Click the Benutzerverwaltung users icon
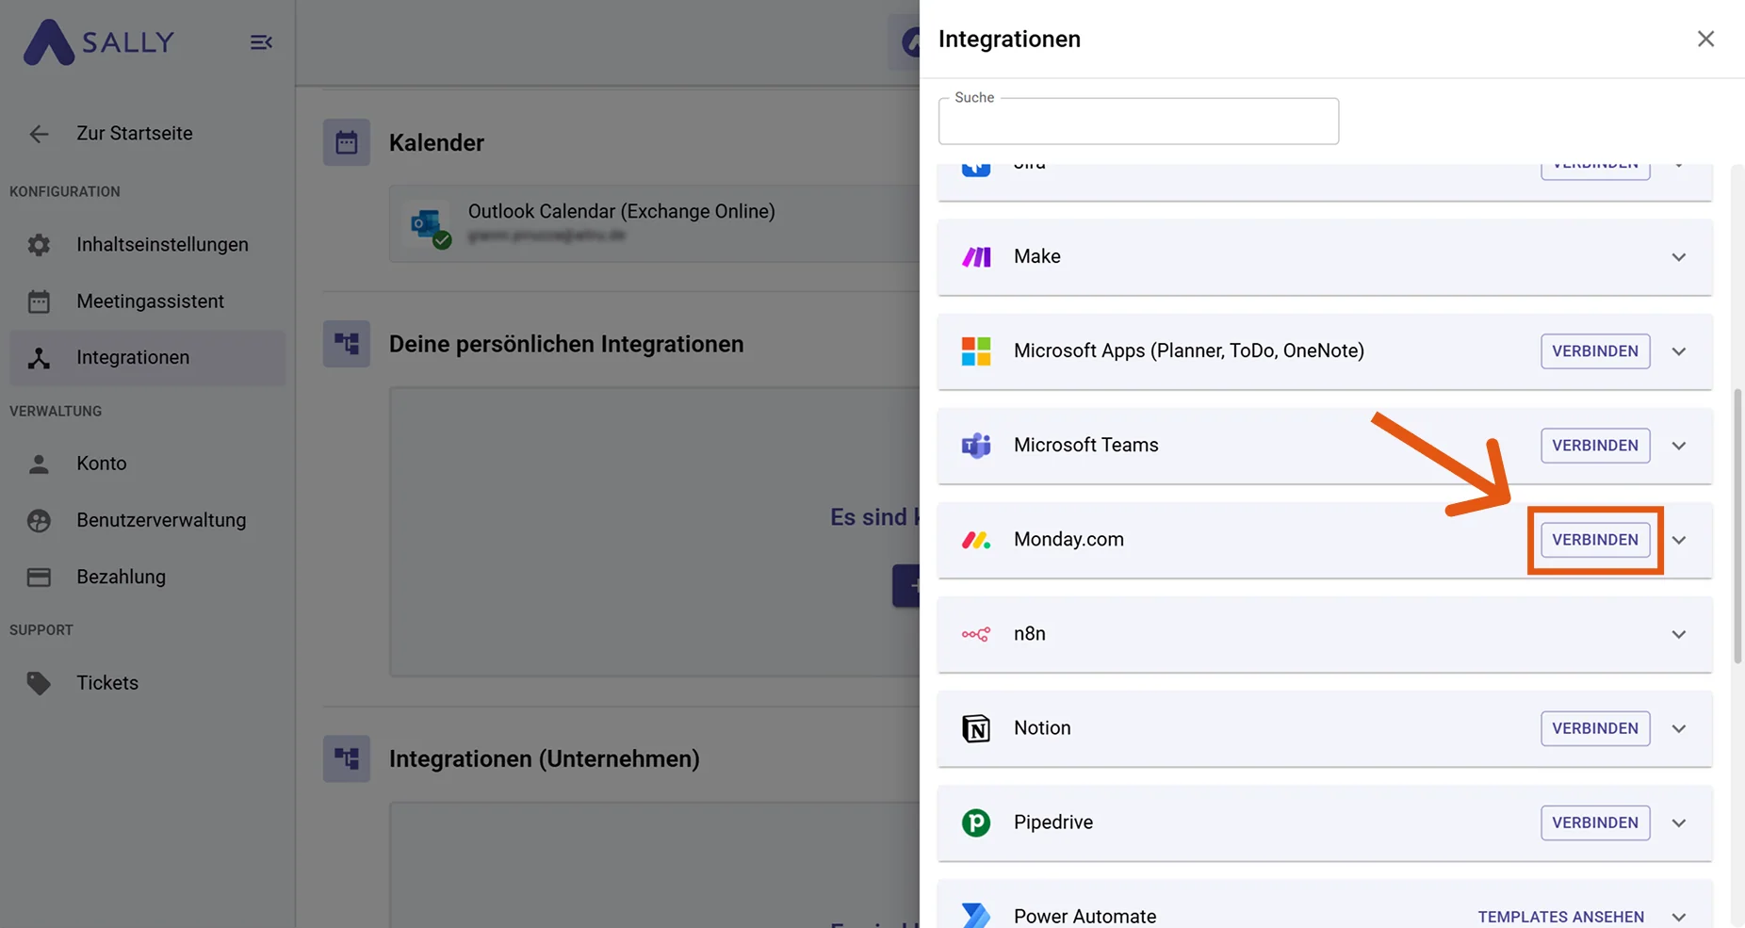The height and width of the screenshot is (928, 1745). pos(39,520)
